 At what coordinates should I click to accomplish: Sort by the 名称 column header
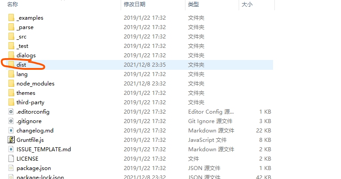tap(13, 4)
